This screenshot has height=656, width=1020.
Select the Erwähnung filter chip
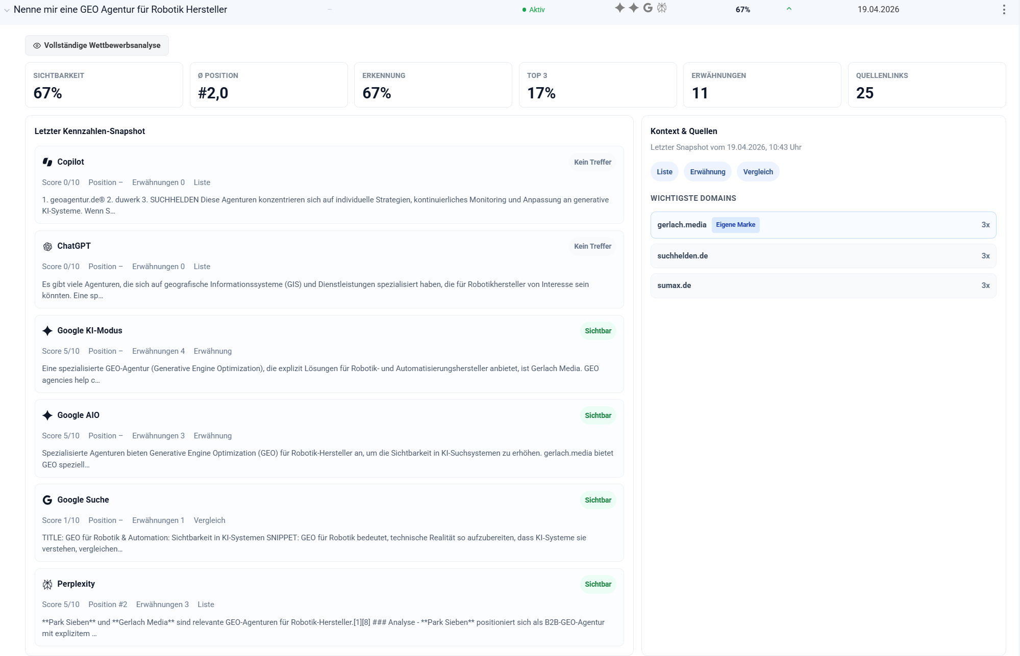point(707,172)
